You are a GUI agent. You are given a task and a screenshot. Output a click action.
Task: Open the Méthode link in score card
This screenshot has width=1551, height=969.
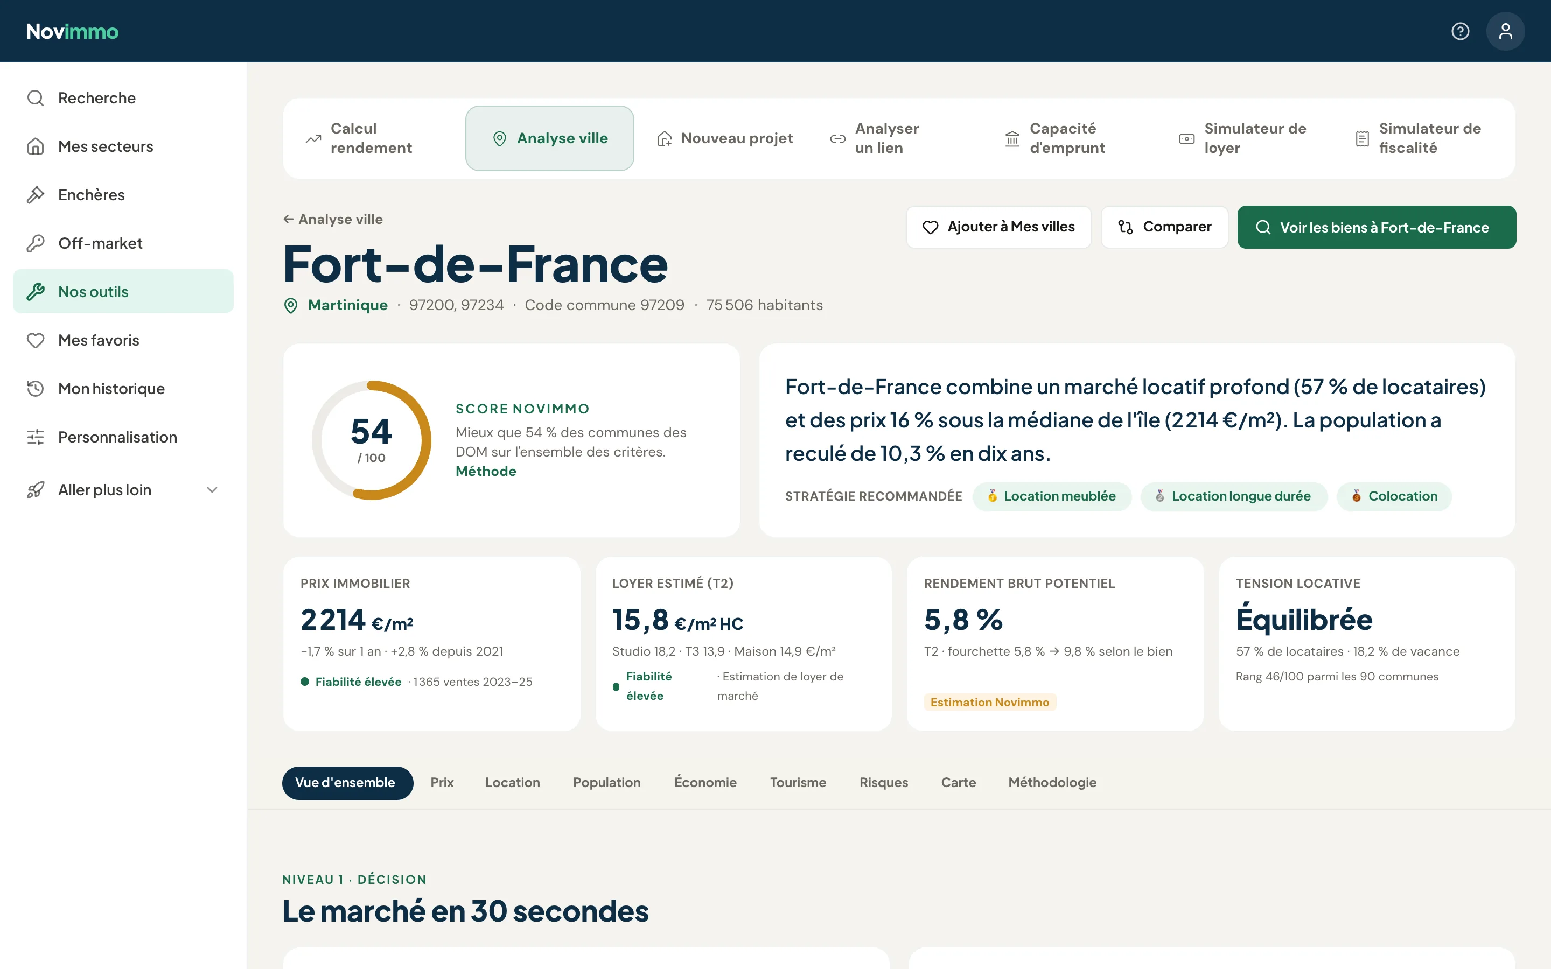[486, 471]
